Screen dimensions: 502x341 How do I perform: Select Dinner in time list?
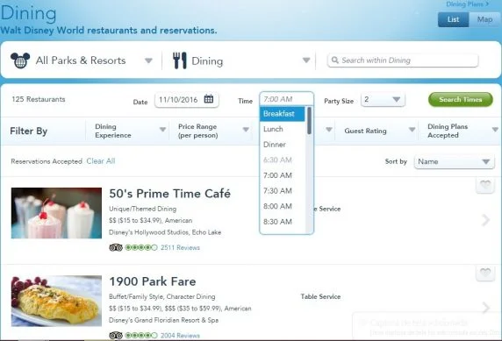283,145
